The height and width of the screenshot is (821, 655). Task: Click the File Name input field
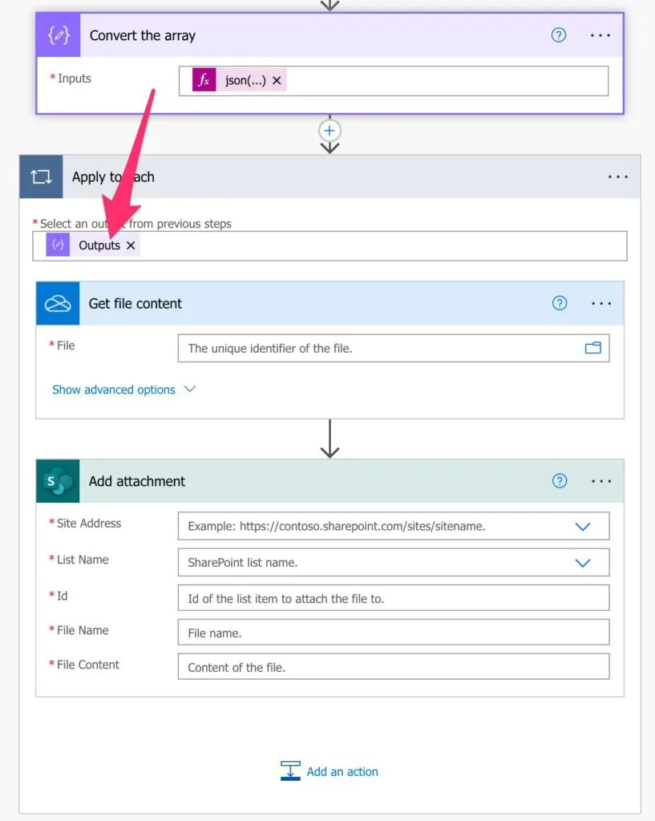click(393, 633)
